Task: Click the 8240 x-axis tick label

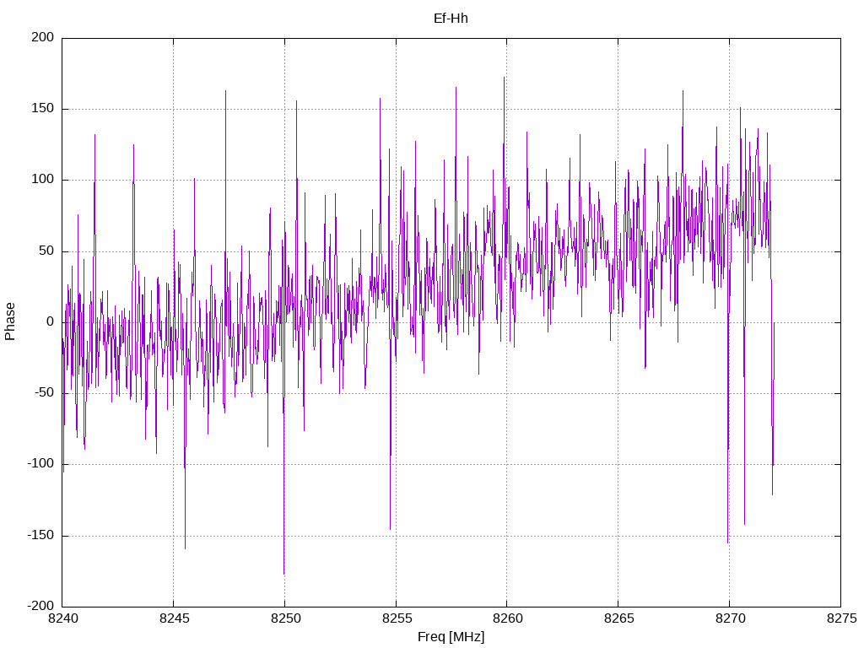Action: tap(62, 618)
